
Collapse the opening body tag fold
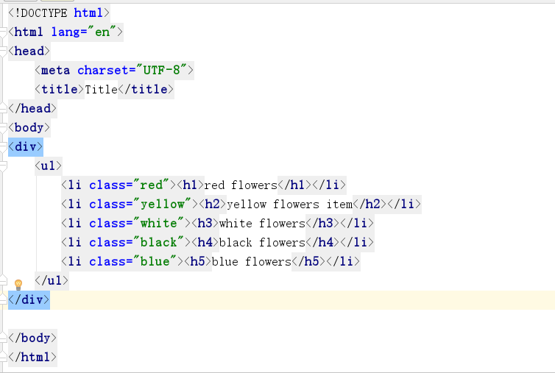pyautogui.click(x=3, y=128)
